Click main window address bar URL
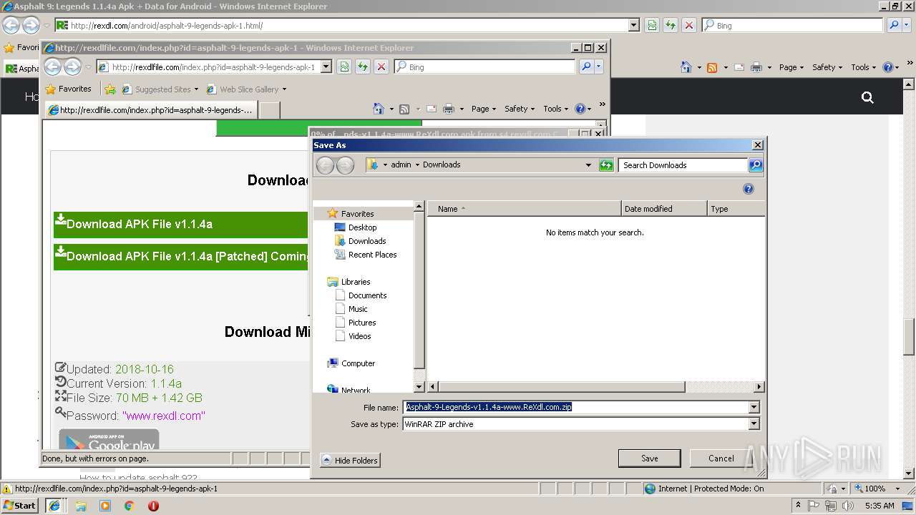 click(x=167, y=26)
